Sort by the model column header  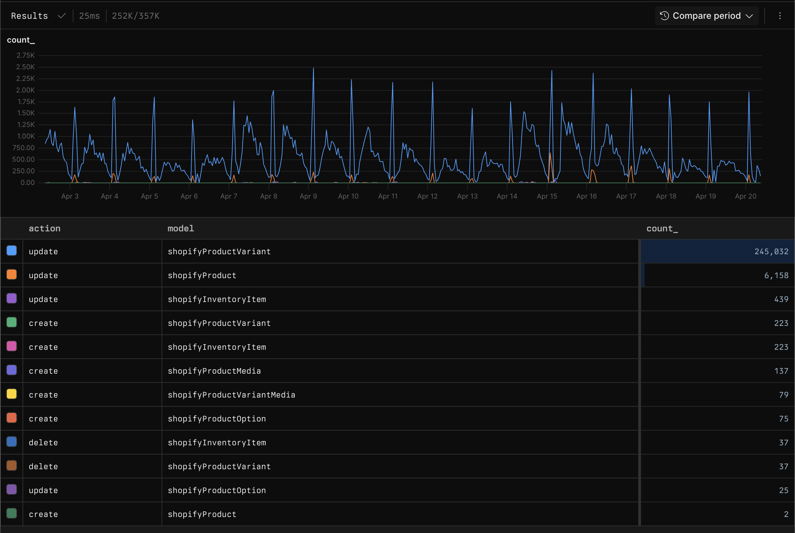tap(181, 229)
